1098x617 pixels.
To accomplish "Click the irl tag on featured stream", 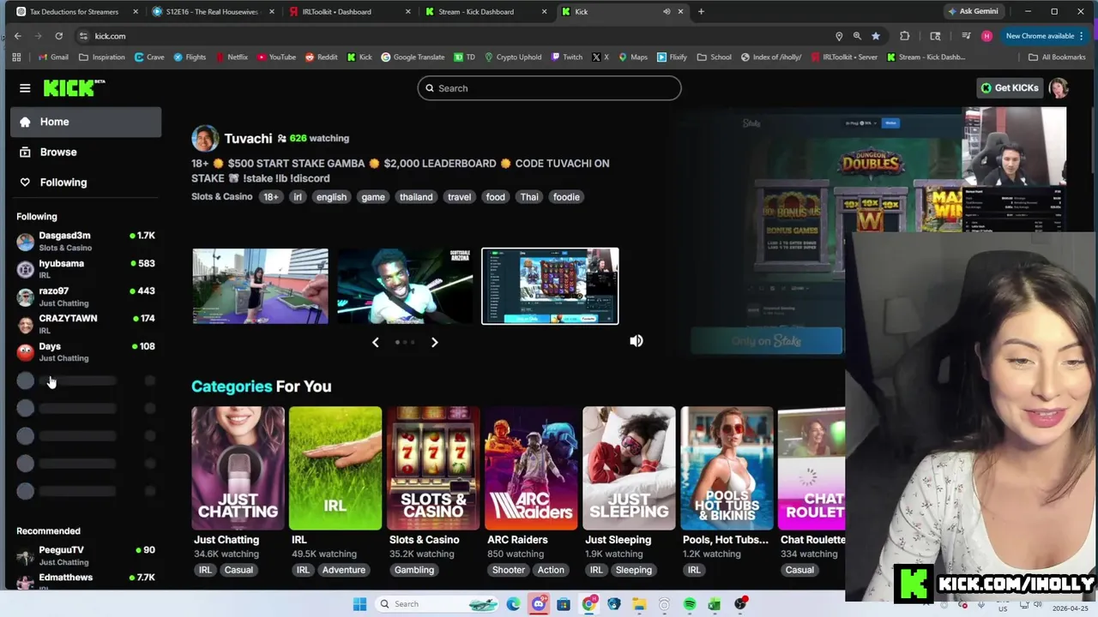I will tap(298, 197).
